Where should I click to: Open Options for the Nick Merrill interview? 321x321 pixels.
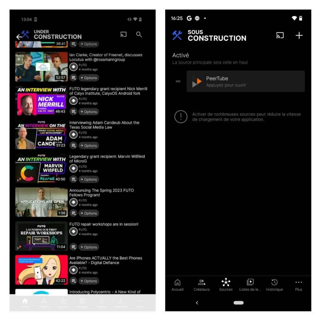(x=89, y=112)
